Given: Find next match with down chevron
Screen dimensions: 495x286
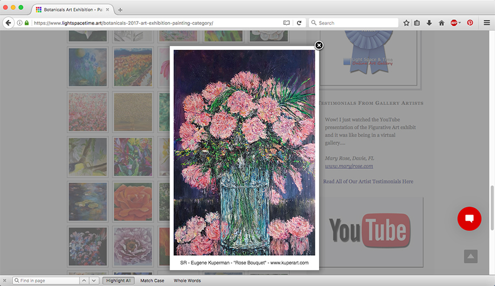Looking at the screenshot, I should click(x=94, y=280).
